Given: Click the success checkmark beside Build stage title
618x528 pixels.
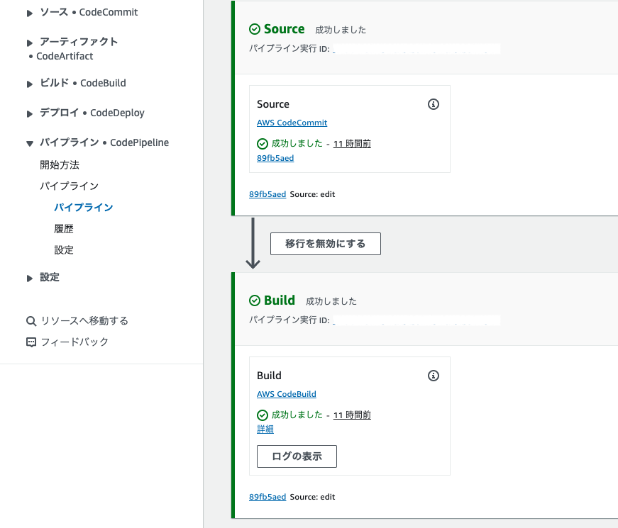Looking at the screenshot, I should (255, 300).
